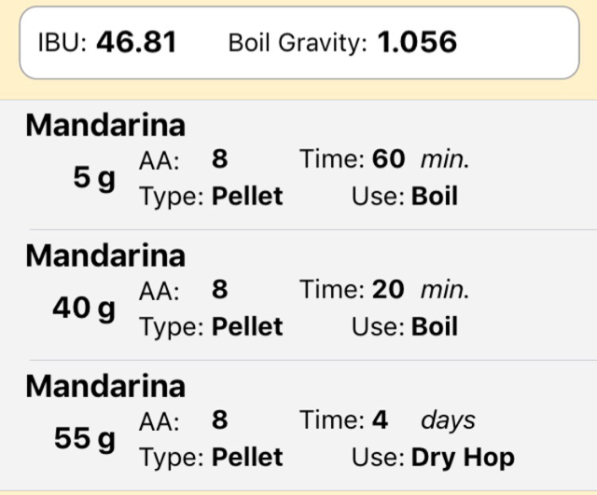Tap the IBU value 46.81
Viewport: 597px width, 495px height.
coord(135,42)
